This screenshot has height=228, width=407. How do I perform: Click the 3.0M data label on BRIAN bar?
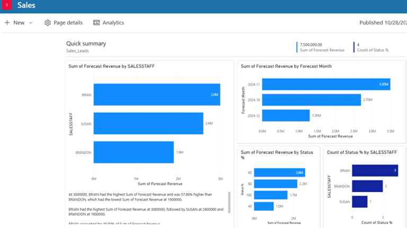215,95
